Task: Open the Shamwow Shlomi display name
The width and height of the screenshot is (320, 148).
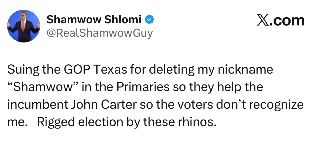Action: click(x=94, y=20)
